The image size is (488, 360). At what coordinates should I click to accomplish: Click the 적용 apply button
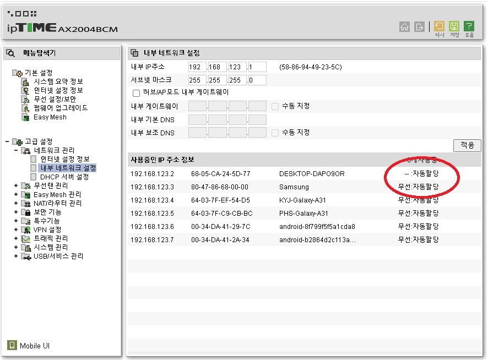[467, 145]
